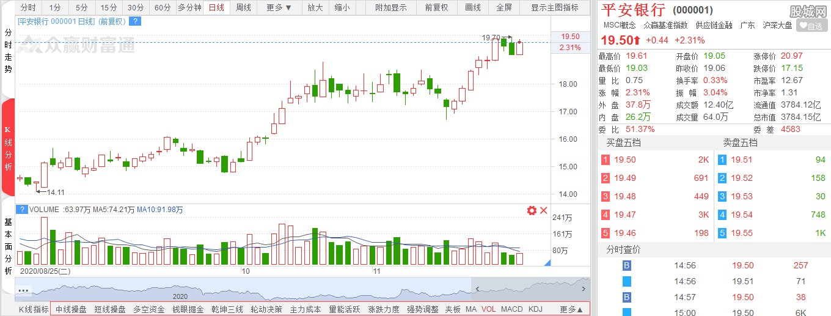Viewport: 831px width, 316px height.
Task: Click red badge 5 in buy five levels
Action: 605,233
